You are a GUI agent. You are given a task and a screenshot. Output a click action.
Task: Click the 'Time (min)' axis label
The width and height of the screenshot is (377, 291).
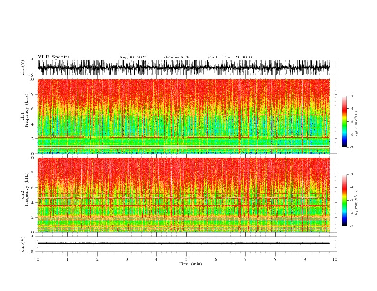coord(190,264)
